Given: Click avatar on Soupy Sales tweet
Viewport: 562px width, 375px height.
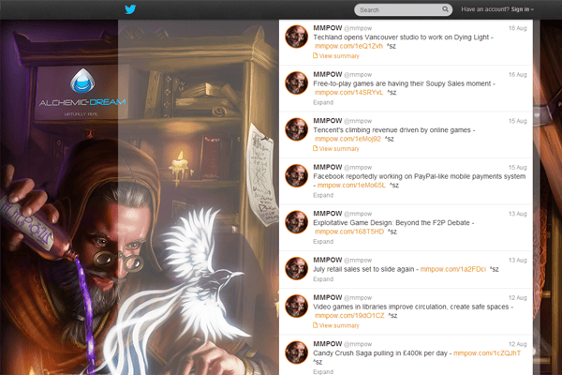Looking at the screenshot, I should pos(296,82).
